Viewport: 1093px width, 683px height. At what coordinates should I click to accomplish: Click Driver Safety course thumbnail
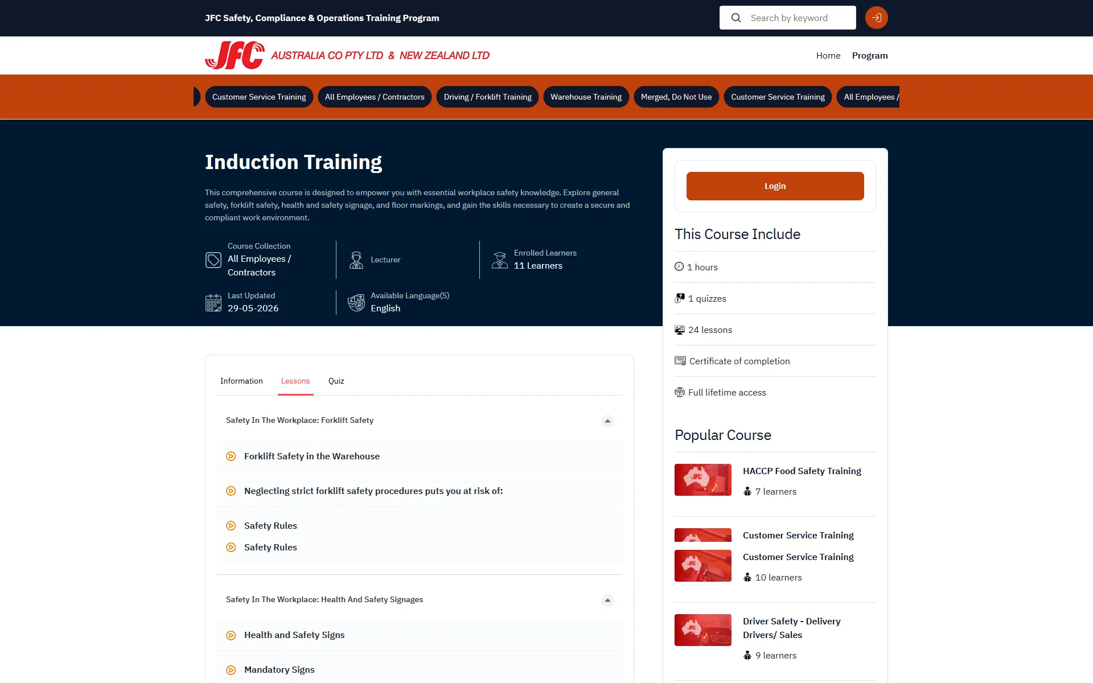tap(703, 630)
